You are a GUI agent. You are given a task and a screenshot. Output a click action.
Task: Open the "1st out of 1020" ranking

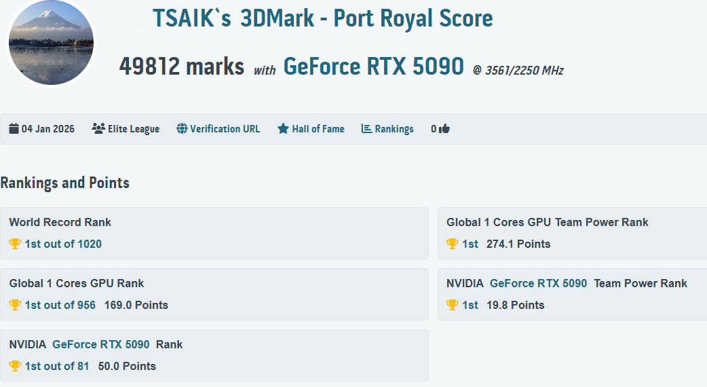pos(63,244)
